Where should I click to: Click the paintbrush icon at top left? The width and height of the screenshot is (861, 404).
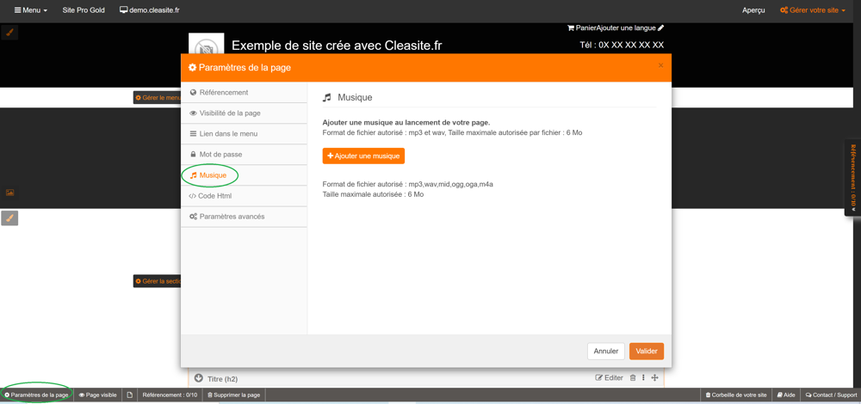pos(9,33)
